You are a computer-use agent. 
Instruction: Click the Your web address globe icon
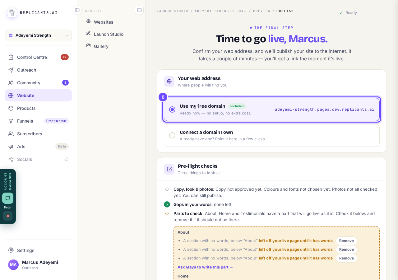pyautogui.click(x=169, y=82)
